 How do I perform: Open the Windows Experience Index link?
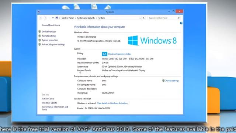click(x=119, y=54)
